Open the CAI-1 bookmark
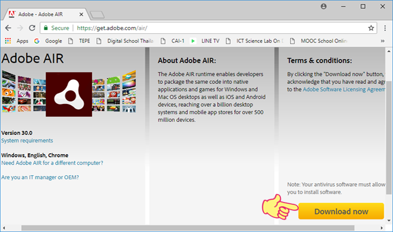The image size is (393, 232). tap(173, 41)
